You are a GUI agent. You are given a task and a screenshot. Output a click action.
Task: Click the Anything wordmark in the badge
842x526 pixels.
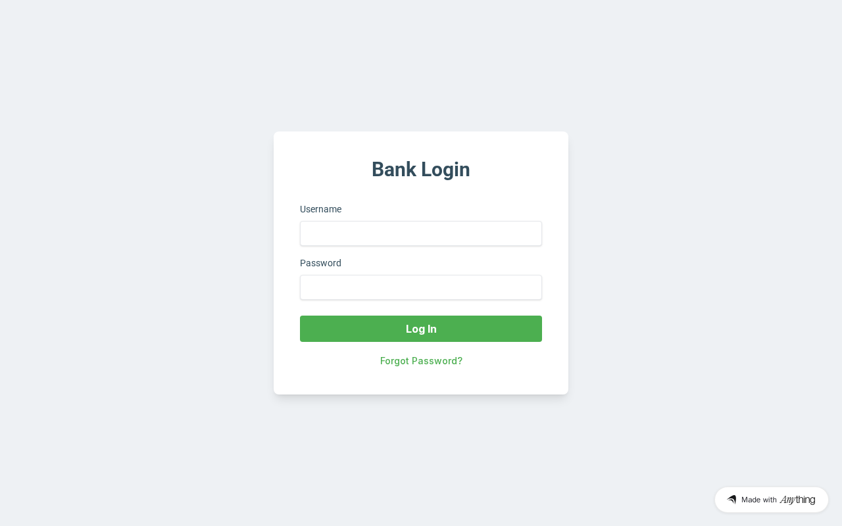pos(797,500)
